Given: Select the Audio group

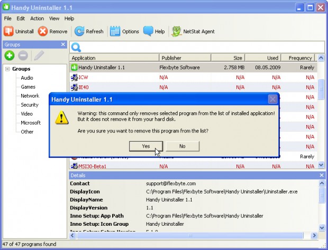Looking at the screenshot, I should (27, 78).
